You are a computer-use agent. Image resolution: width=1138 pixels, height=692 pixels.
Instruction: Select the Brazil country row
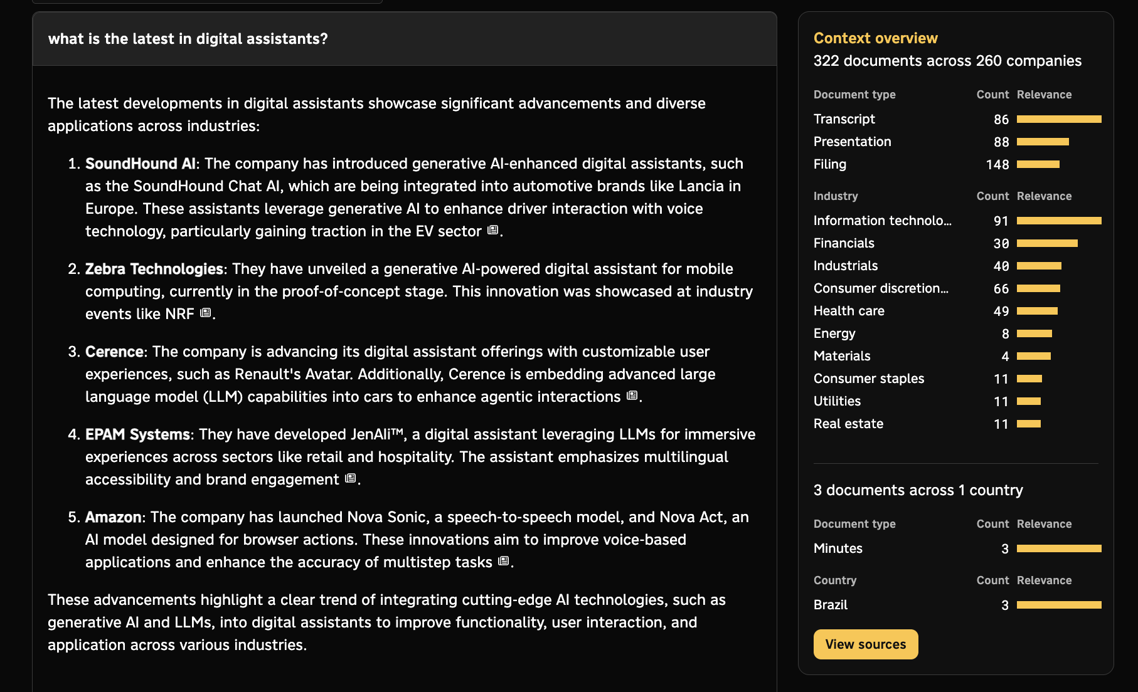pyautogui.click(x=957, y=605)
